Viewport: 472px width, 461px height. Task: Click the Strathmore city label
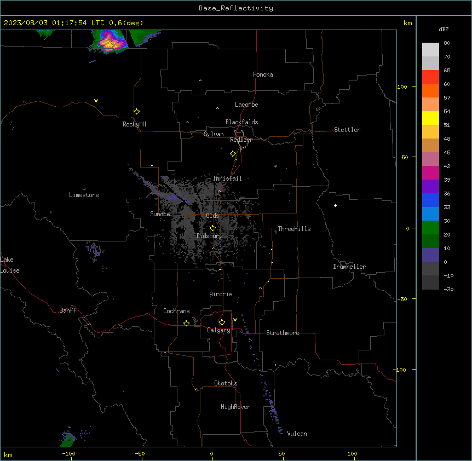click(283, 333)
